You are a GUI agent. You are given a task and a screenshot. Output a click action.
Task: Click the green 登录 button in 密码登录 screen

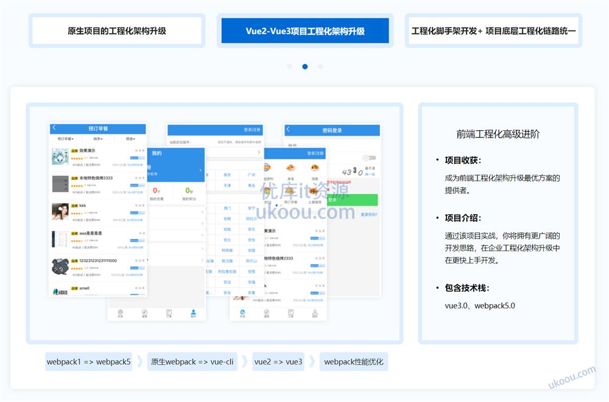click(x=352, y=200)
